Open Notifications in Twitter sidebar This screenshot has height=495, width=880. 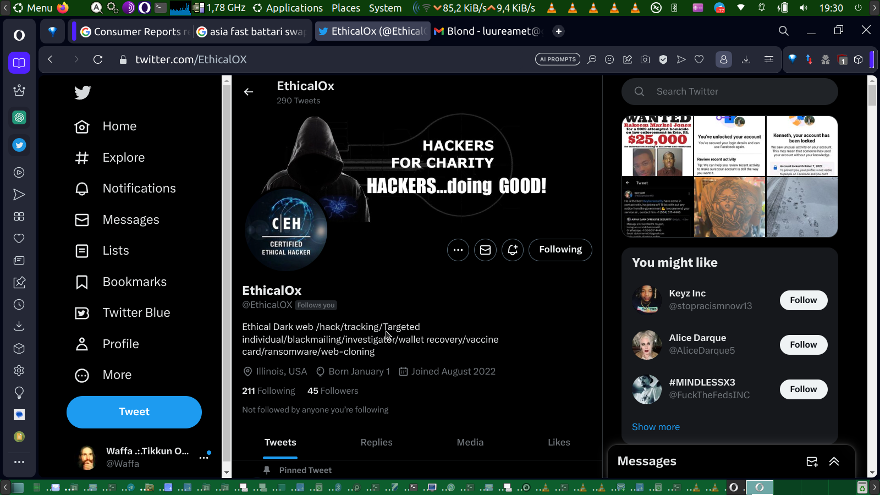point(125,189)
